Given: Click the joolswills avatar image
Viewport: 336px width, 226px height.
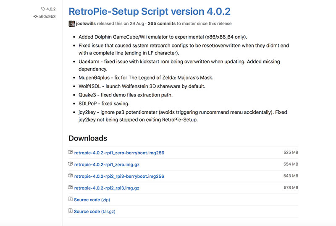Looking at the screenshot, I should [x=72, y=23].
